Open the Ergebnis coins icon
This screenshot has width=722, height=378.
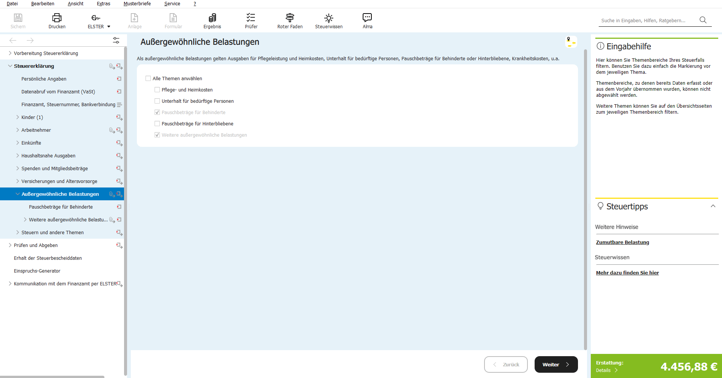click(212, 18)
